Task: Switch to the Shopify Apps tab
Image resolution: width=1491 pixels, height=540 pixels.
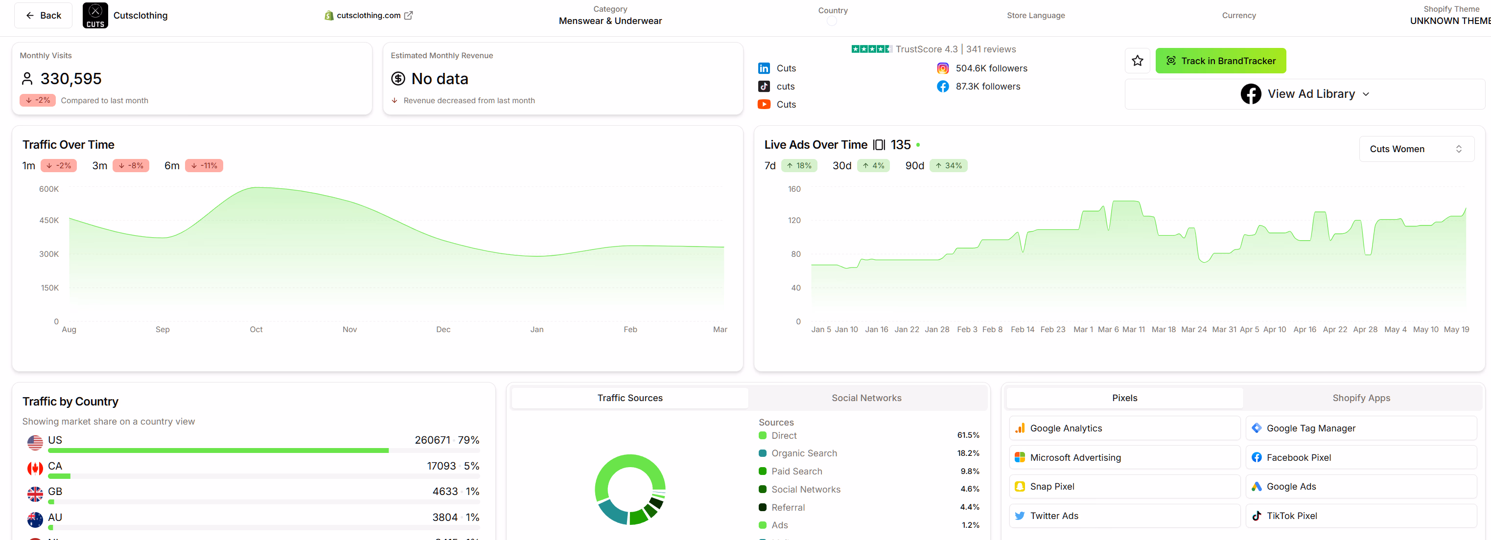Action: (x=1361, y=398)
